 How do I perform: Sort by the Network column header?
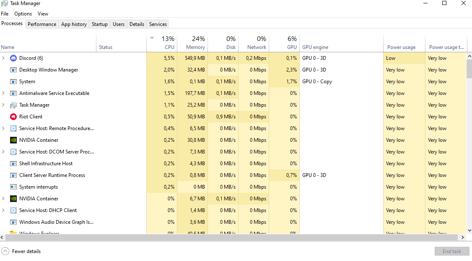(254, 43)
